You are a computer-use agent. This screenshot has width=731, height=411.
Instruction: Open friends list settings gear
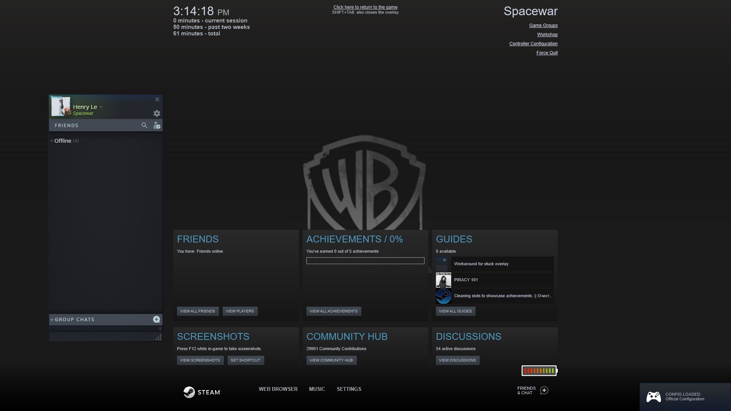[156, 113]
